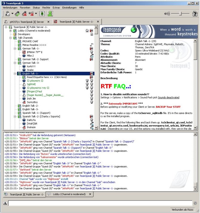Image resolution: width=200 pixels, height=213 pixels.
Task: Toggle microphone activation with green-check mic icon
Action: pos(17,14)
